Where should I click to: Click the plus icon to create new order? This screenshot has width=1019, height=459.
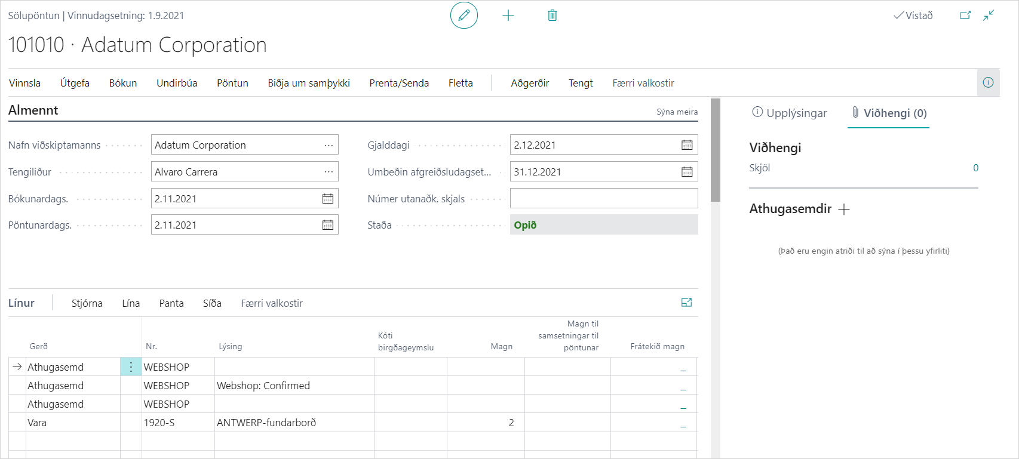pos(508,16)
